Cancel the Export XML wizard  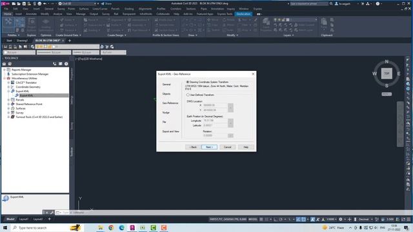(x=227, y=147)
